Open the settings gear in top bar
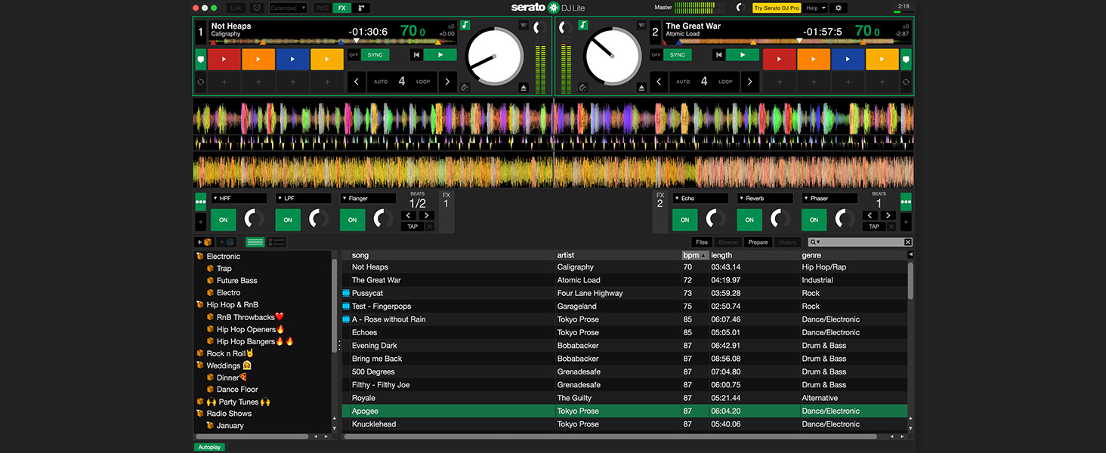1106x453 pixels. pos(838,8)
